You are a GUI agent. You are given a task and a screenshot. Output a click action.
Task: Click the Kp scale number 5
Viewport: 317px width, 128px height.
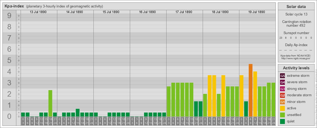click(x=9, y=60)
